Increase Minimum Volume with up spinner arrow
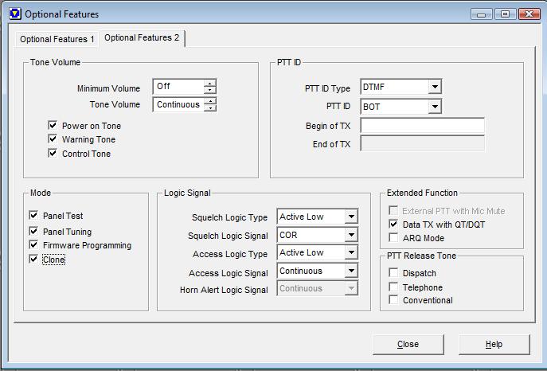This screenshot has width=547, height=371. (x=209, y=84)
